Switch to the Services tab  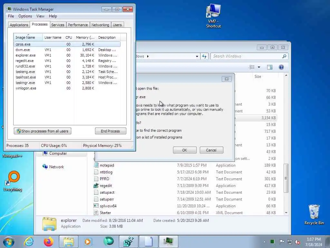(x=58, y=25)
